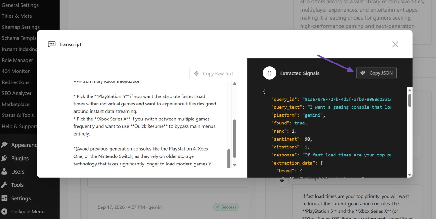Click the Transcript speech bubble icon
The image size is (436, 219).
click(52, 44)
